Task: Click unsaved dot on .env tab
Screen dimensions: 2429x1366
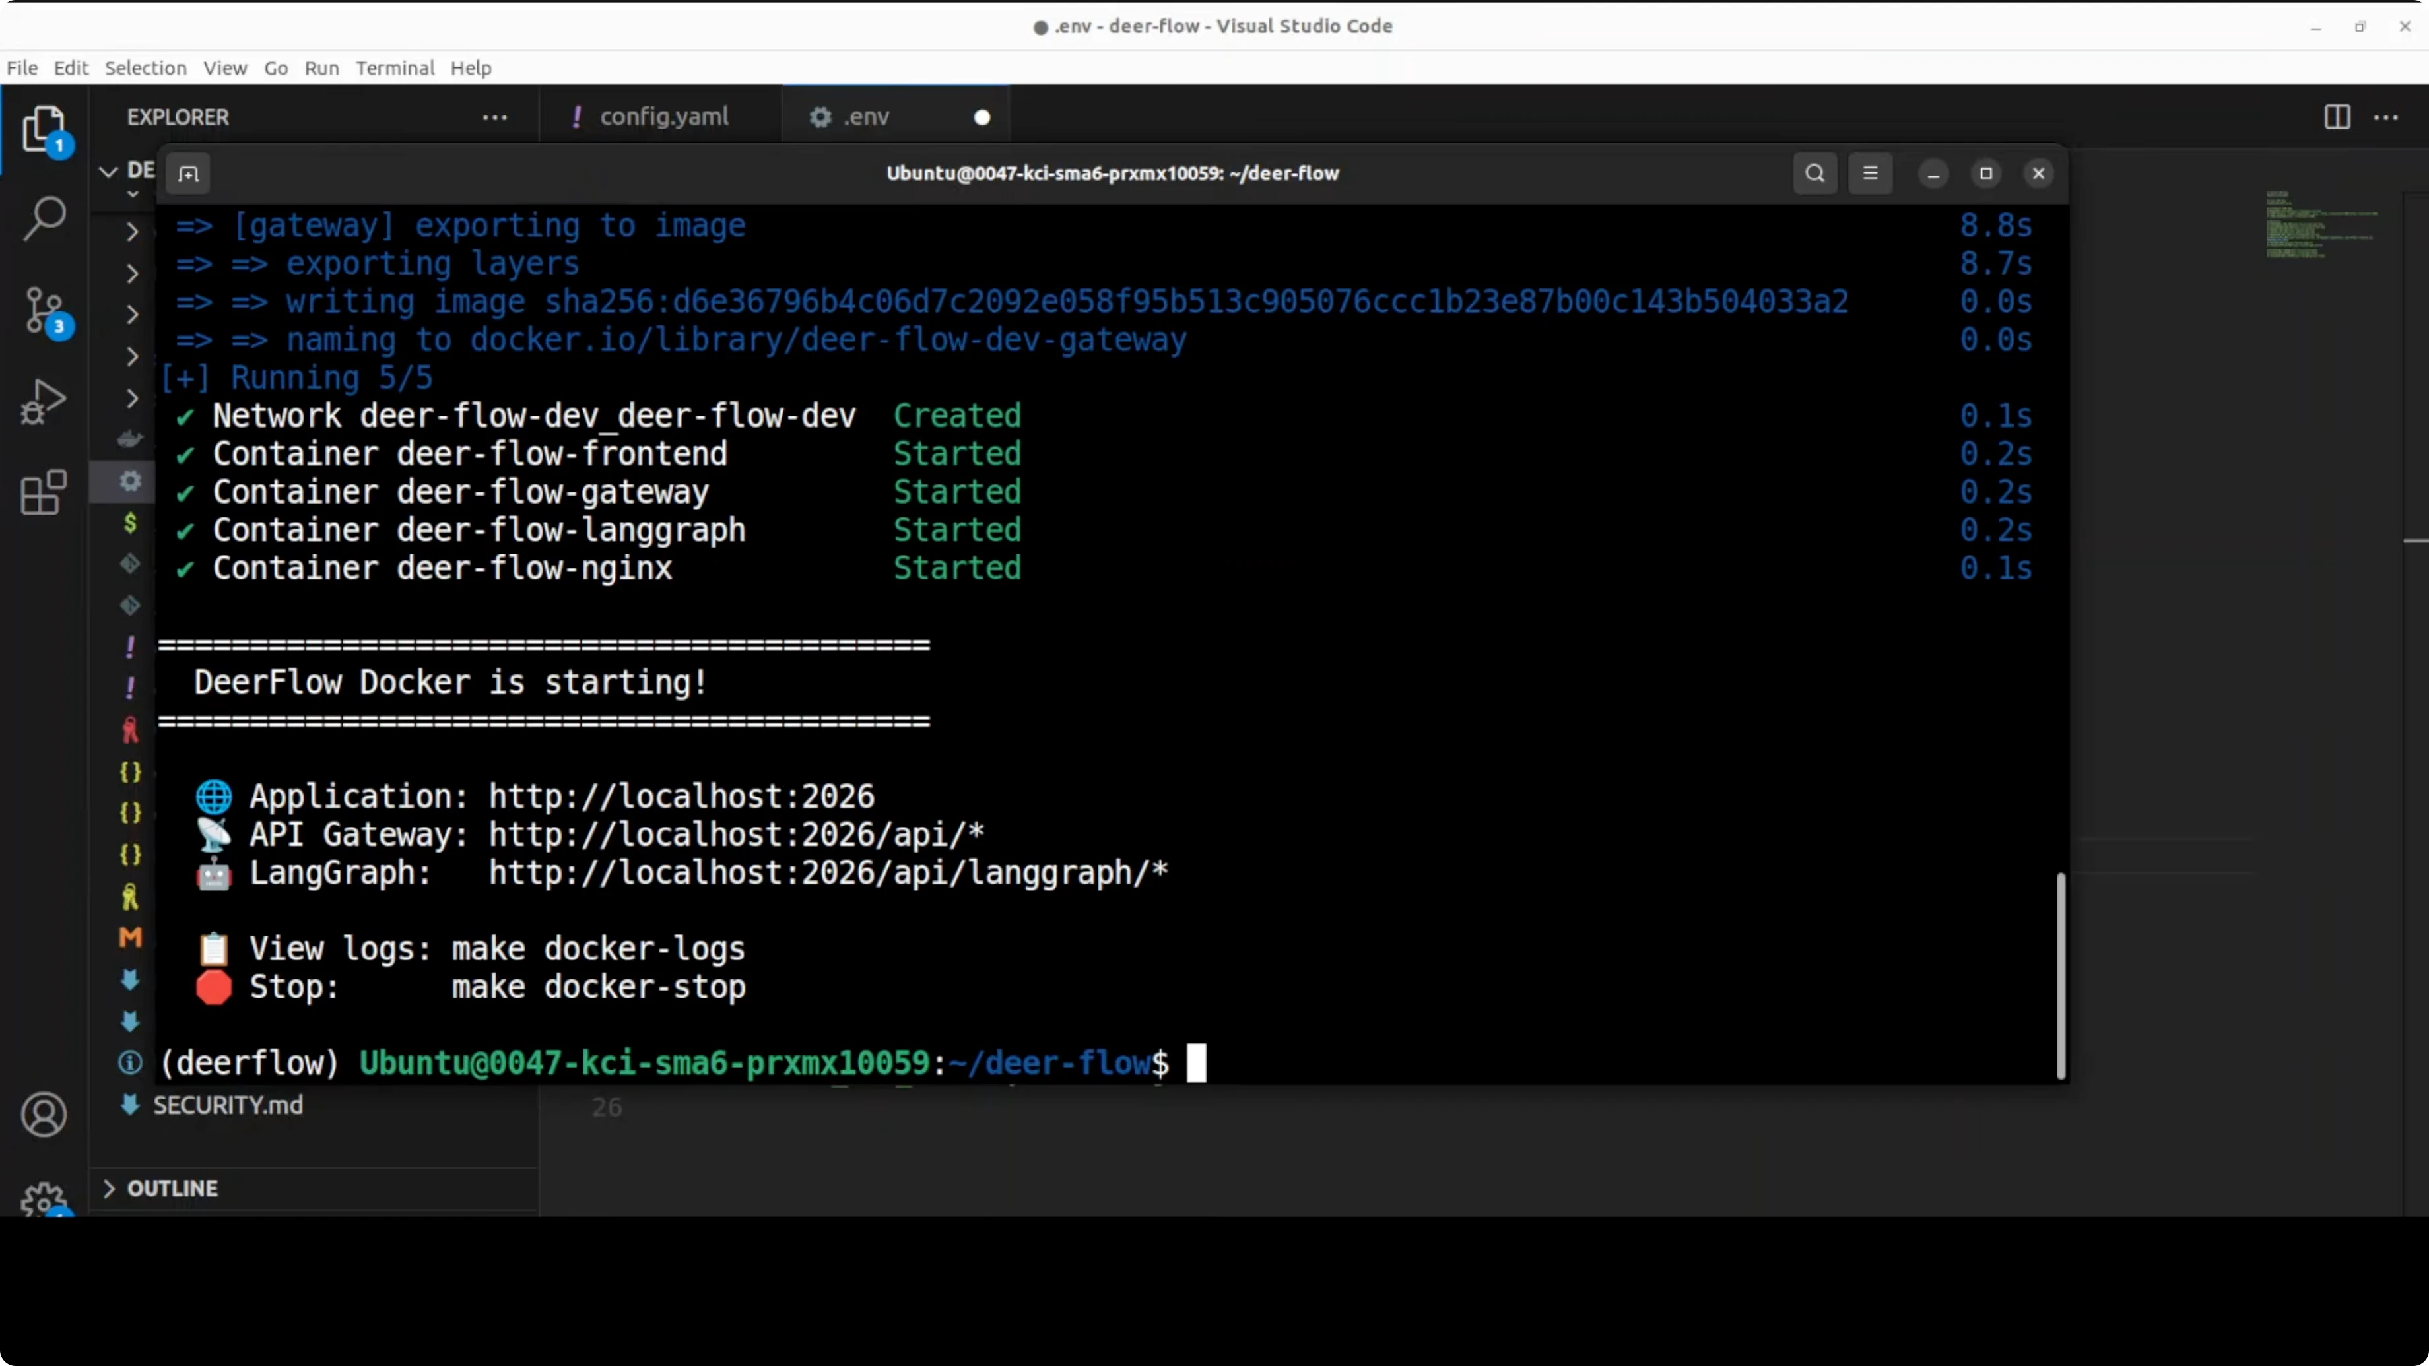Action: pos(982,117)
